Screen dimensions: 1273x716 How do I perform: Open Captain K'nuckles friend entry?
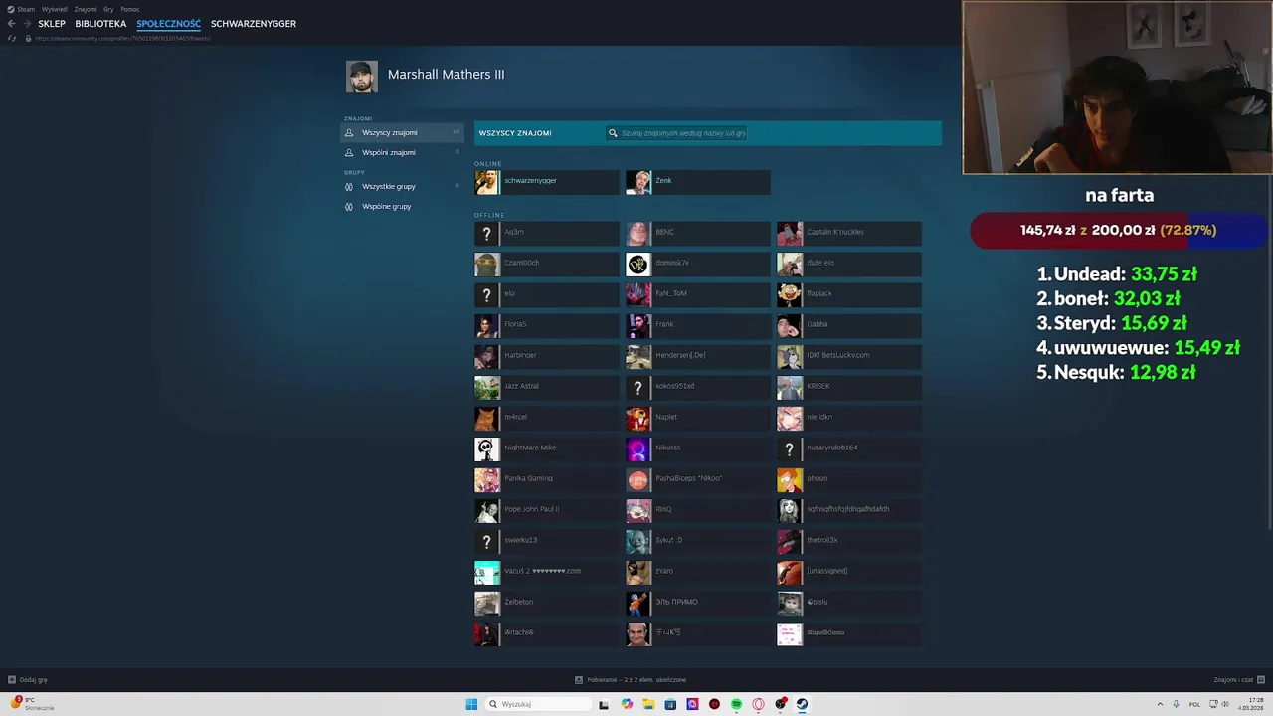[849, 234]
